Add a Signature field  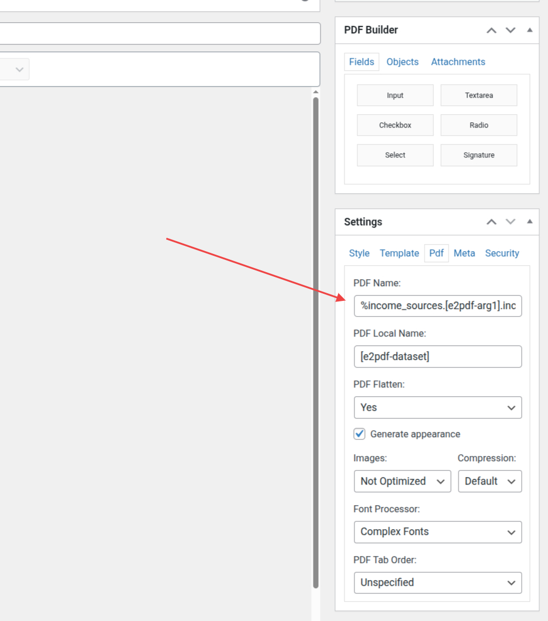(478, 155)
